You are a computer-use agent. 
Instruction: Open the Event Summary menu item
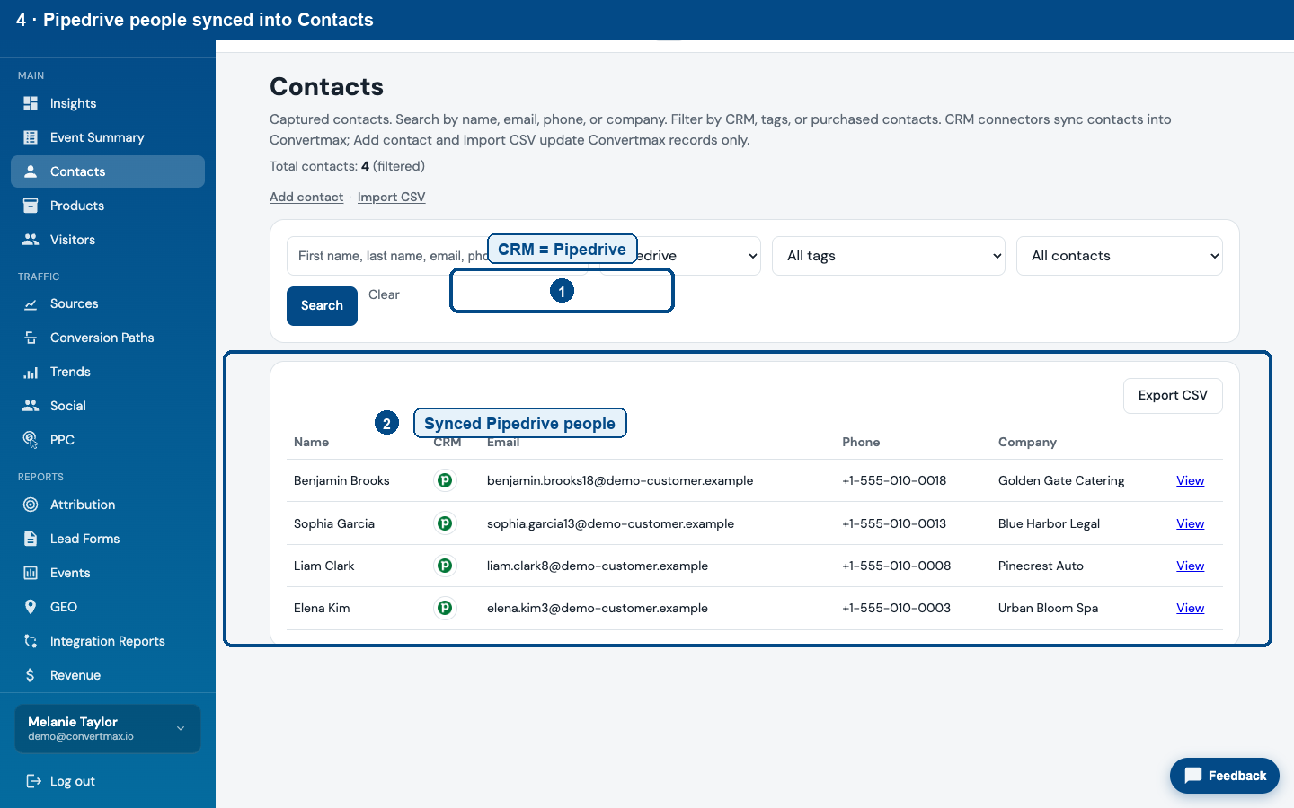(108, 137)
